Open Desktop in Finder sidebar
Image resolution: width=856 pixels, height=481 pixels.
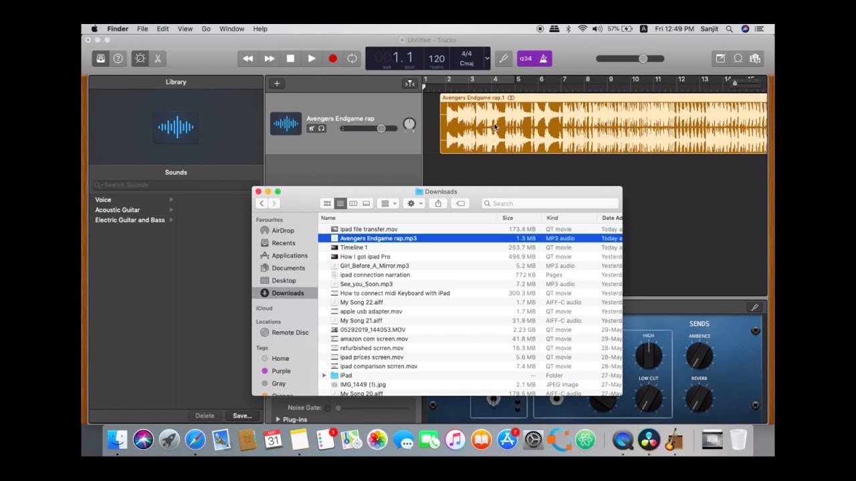284,281
